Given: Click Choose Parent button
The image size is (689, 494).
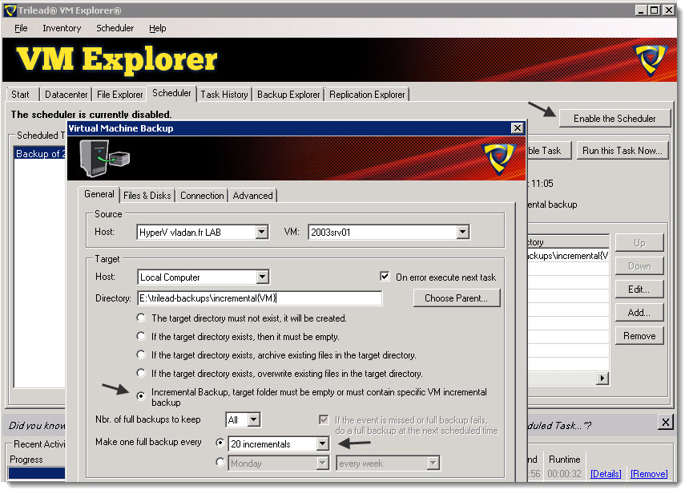Looking at the screenshot, I should pyautogui.click(x=456, y=298).
